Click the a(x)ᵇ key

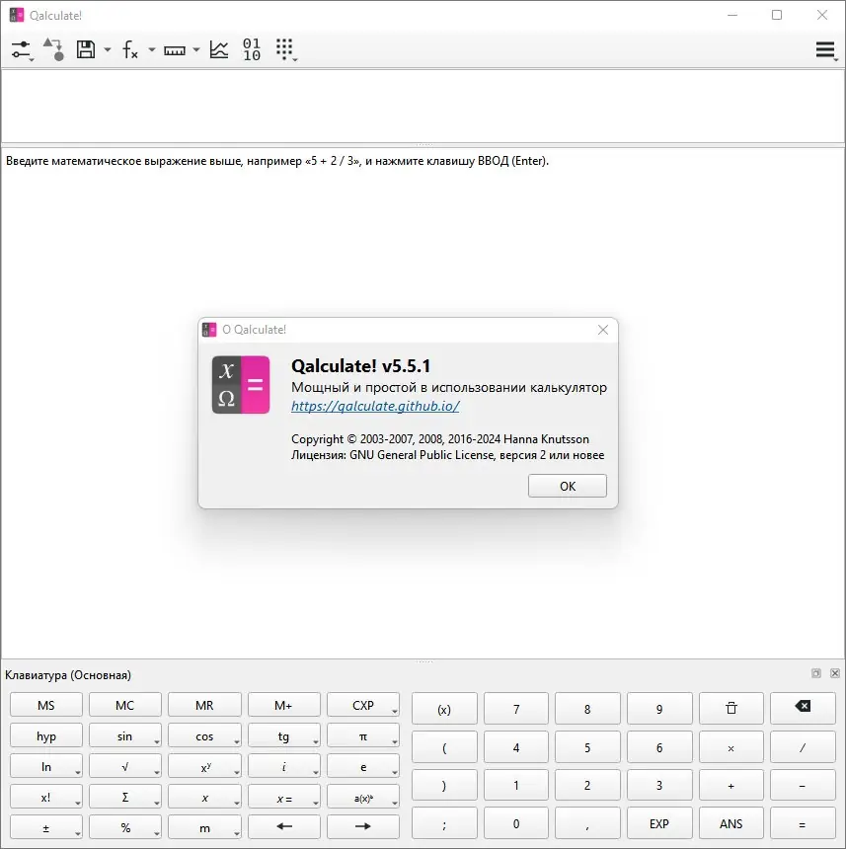click(x=362, y=797)
